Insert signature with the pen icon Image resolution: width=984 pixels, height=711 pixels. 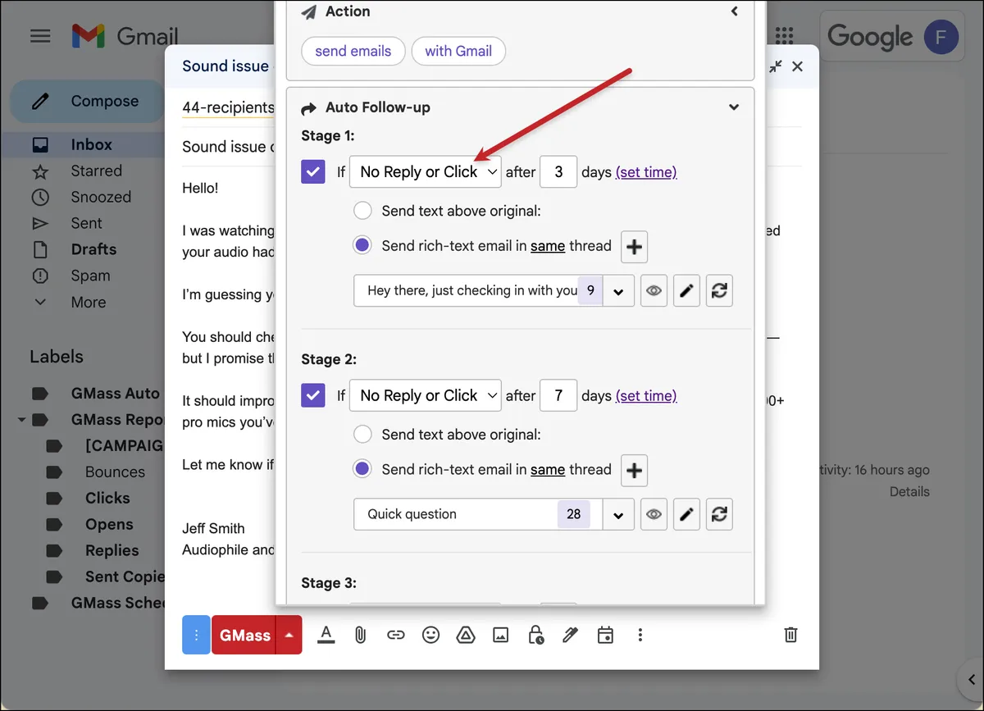click(571, 635)
